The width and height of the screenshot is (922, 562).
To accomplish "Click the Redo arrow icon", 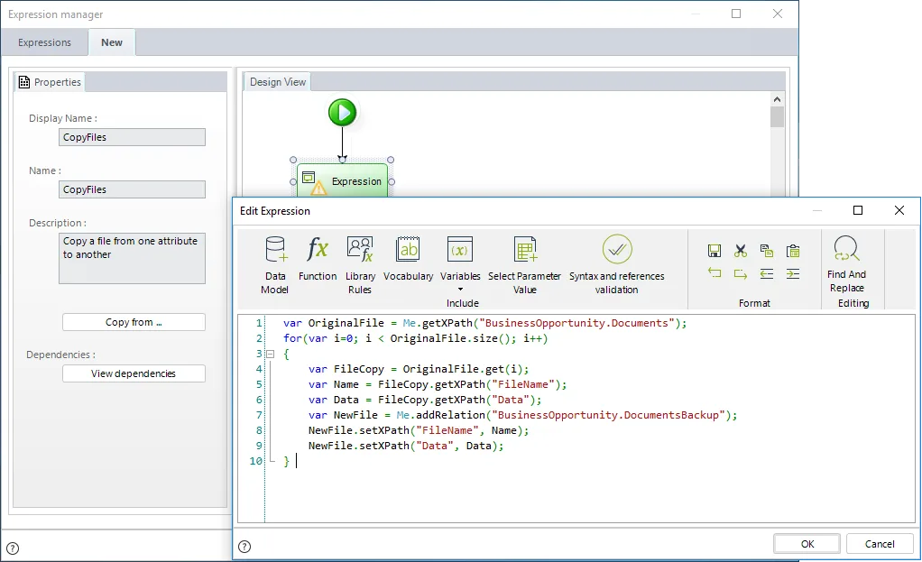I will coord(741,273).
